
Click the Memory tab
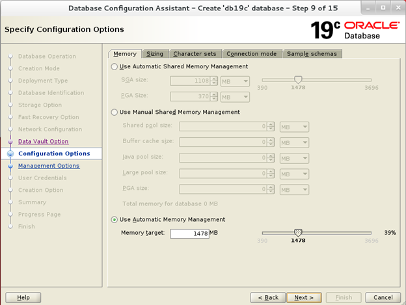pos(124,53)
